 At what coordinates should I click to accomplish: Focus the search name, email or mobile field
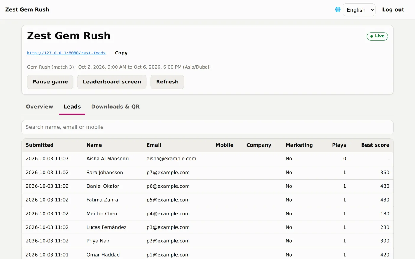pos(207,127)
